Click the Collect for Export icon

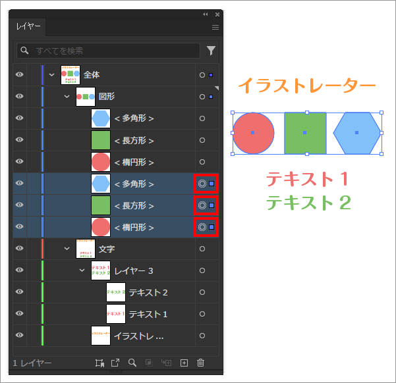99,363
